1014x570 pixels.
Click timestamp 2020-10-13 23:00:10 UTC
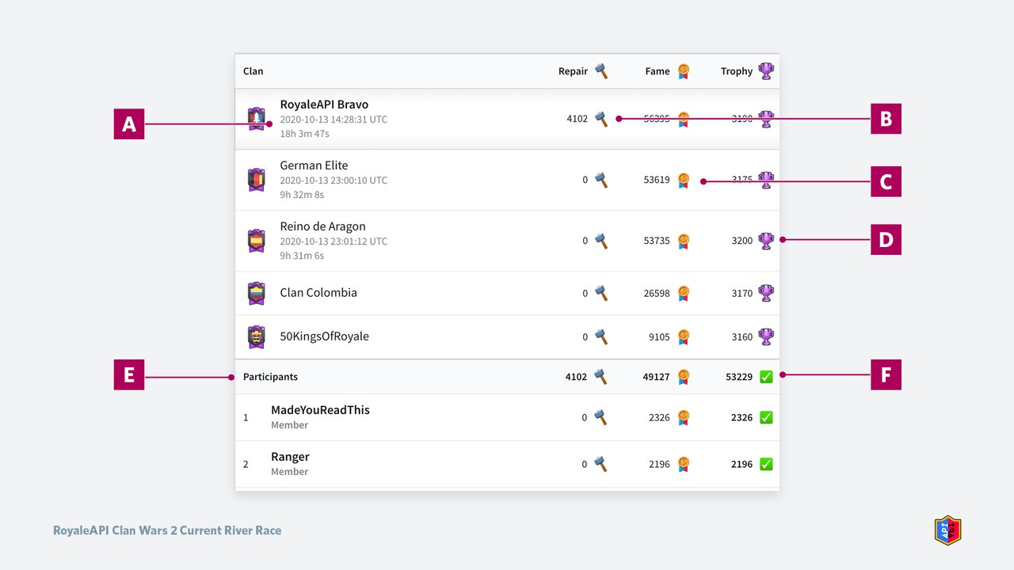[x=334, y=180]
